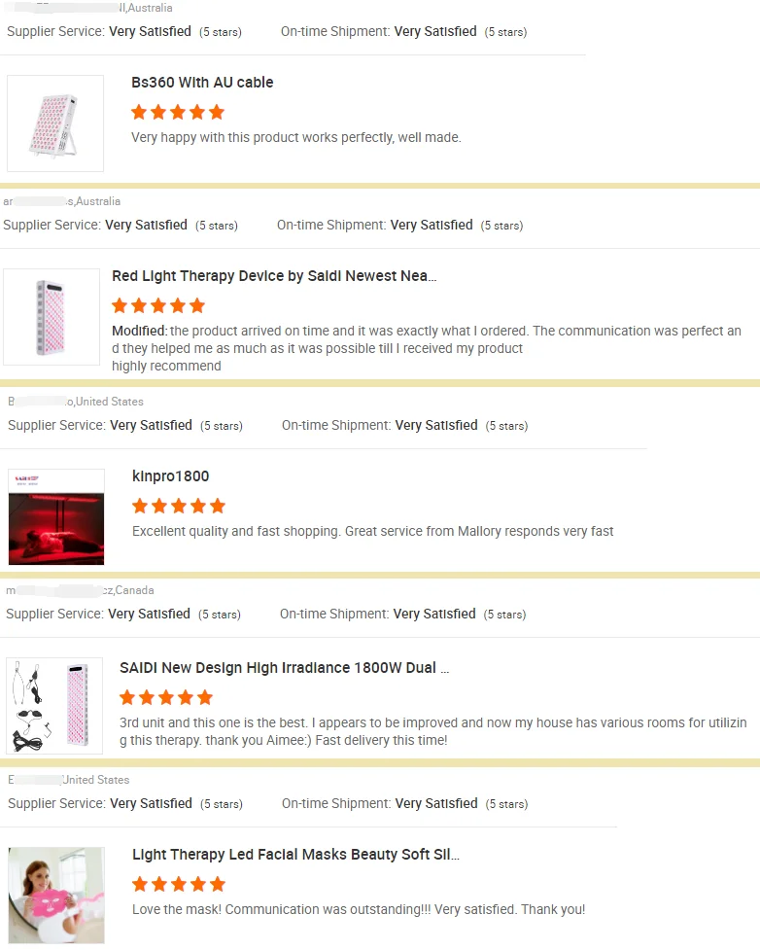
Task: Click the reviewer name from Canada
Action: pyautogui.click(x=80, y=590)
